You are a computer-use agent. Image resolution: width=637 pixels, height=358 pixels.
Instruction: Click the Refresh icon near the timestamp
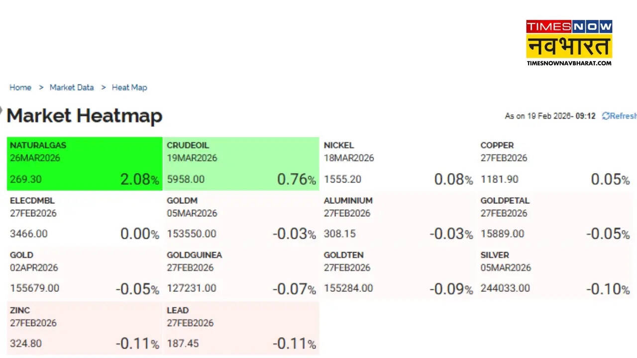coord(606,116)
